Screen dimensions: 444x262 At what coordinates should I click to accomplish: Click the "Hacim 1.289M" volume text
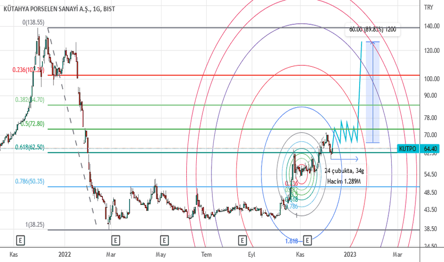tap(344, 181)
